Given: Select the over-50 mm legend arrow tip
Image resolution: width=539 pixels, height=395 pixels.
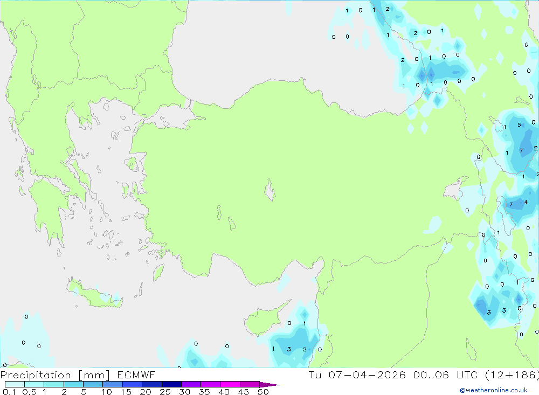Looking at the screenshot, I should point(269,384).
